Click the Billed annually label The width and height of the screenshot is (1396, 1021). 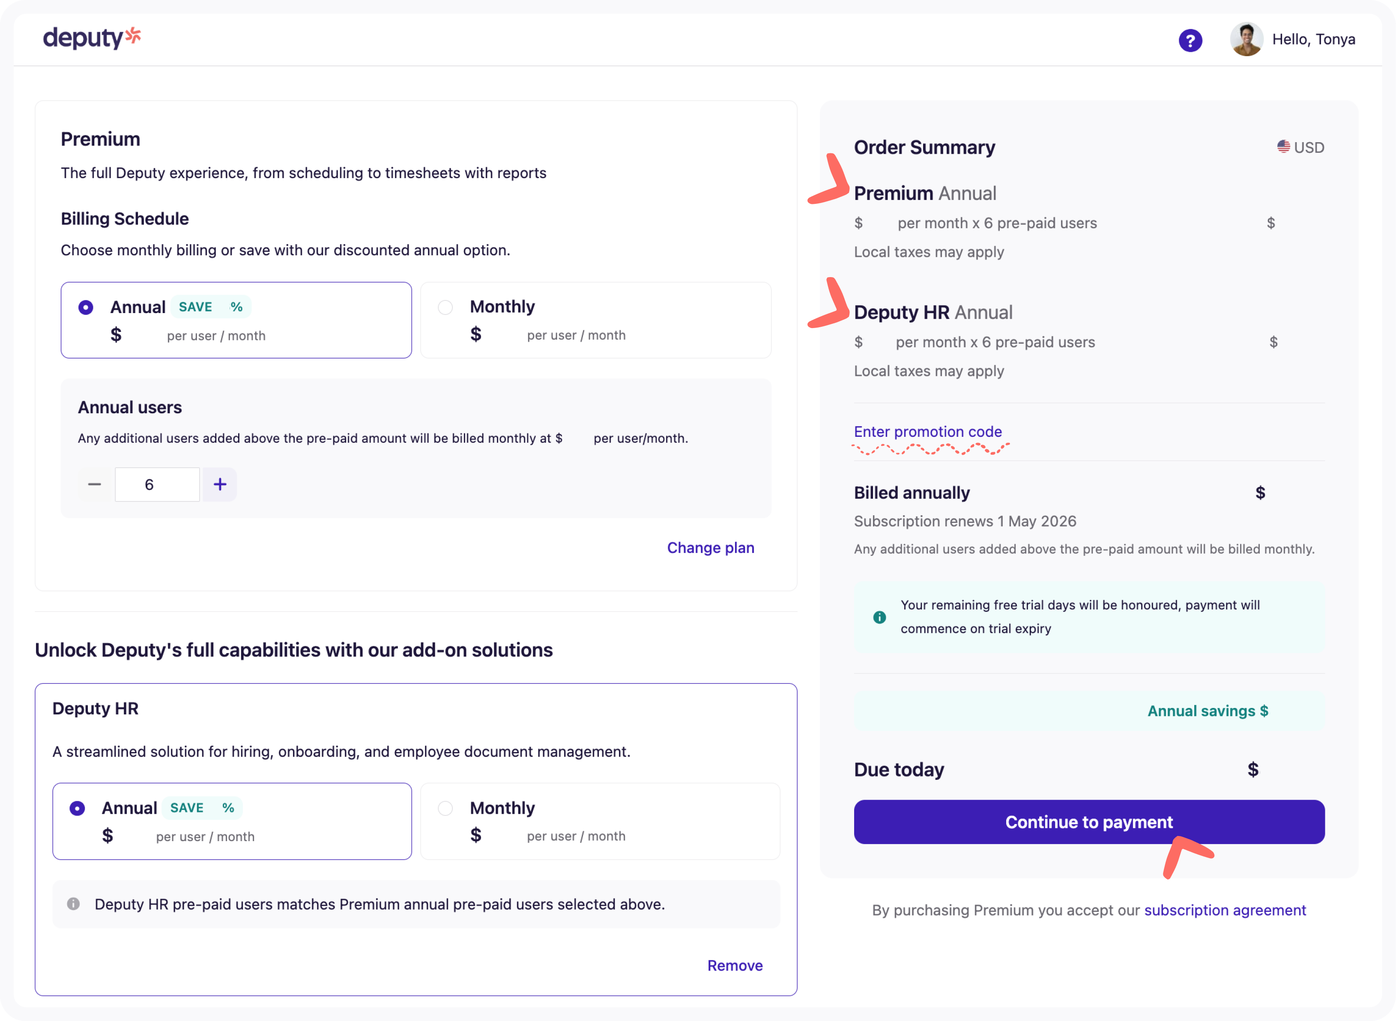[912, 493]
